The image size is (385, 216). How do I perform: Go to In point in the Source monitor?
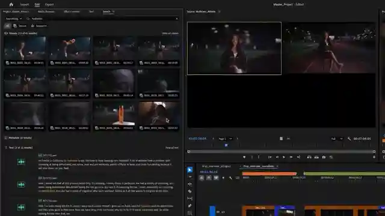coord(269,157)
